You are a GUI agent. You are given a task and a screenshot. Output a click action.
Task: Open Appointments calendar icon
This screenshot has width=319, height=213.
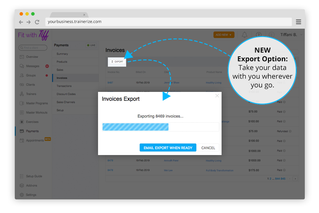[22, 141]
